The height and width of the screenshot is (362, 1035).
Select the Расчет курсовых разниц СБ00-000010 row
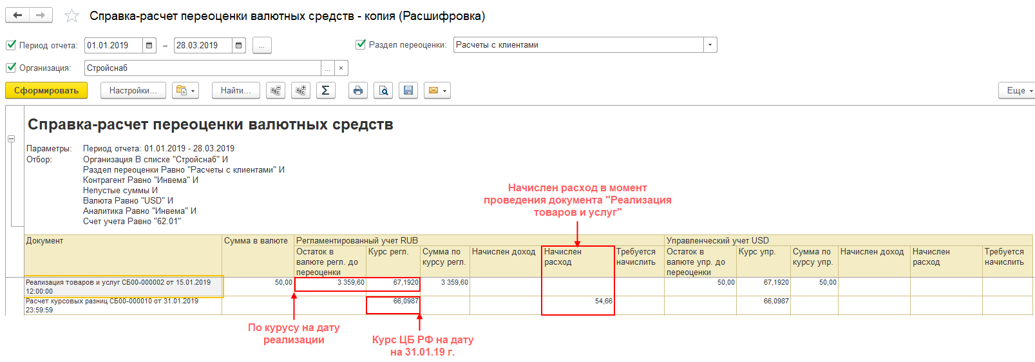(123, 305)
